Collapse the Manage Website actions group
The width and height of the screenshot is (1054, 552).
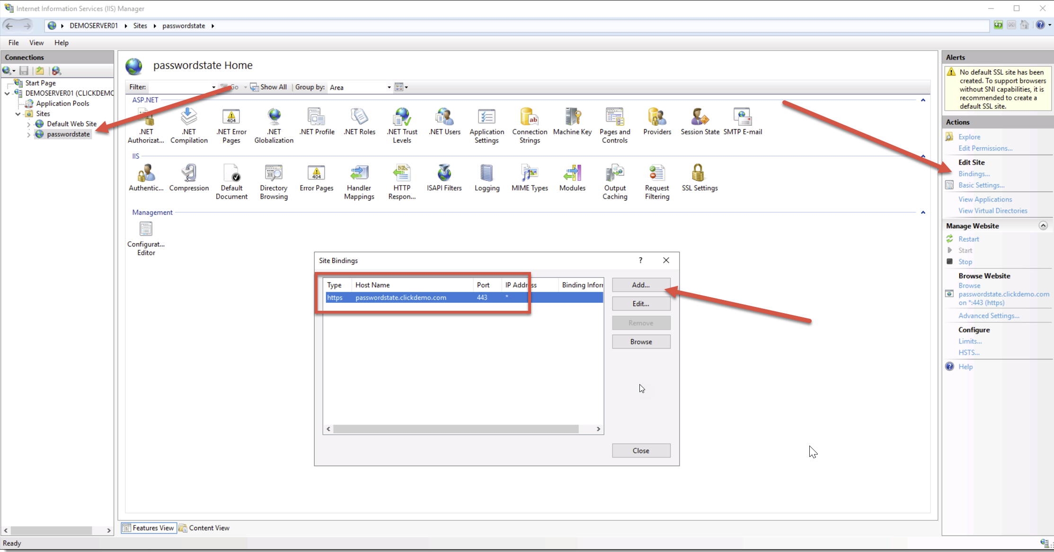coord(1043,226)
